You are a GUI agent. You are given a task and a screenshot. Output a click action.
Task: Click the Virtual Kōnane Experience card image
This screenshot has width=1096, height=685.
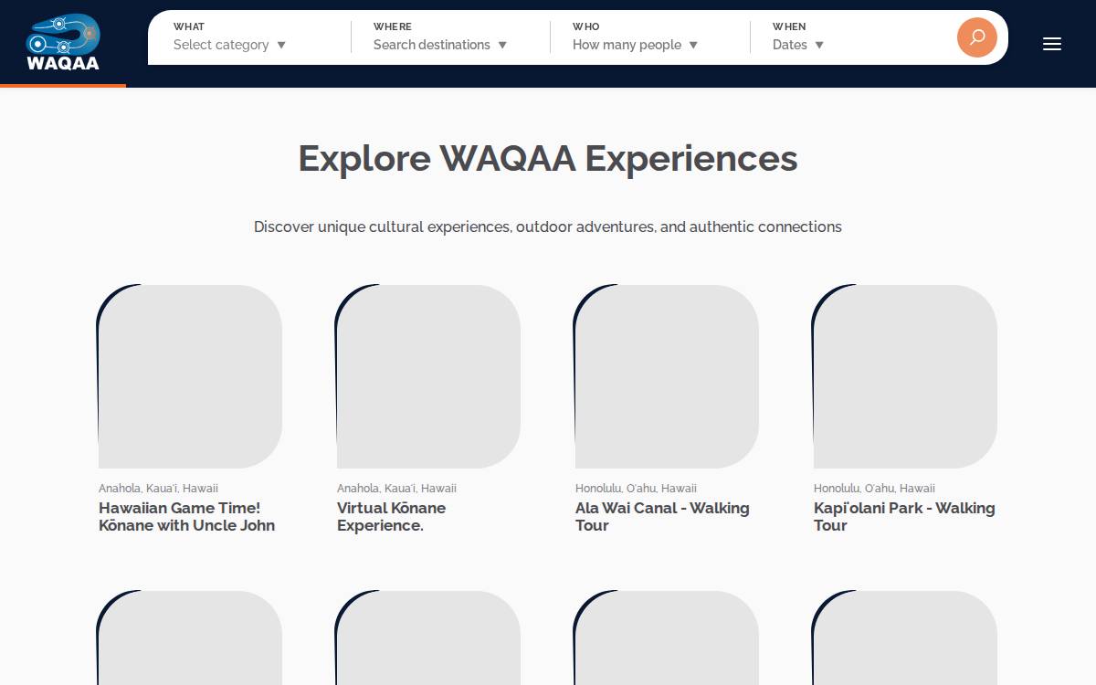point(428,376)
